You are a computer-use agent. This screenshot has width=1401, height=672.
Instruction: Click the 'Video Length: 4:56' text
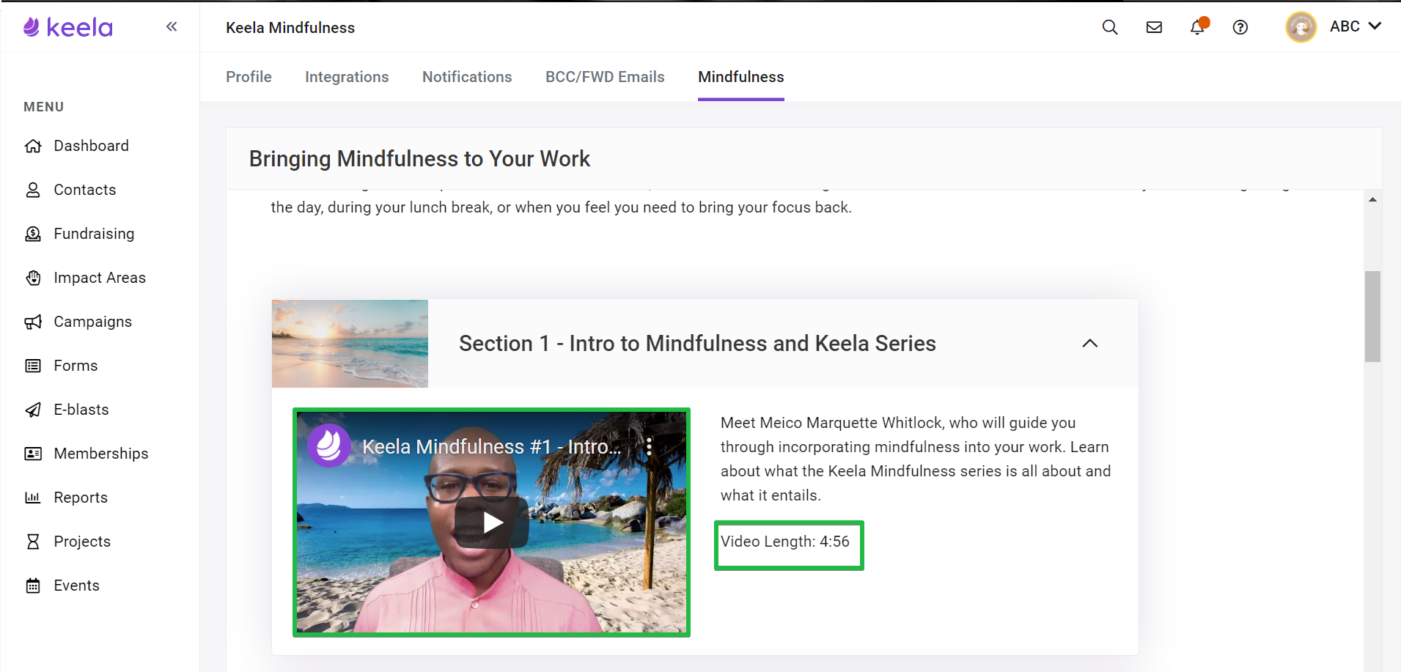785,542
